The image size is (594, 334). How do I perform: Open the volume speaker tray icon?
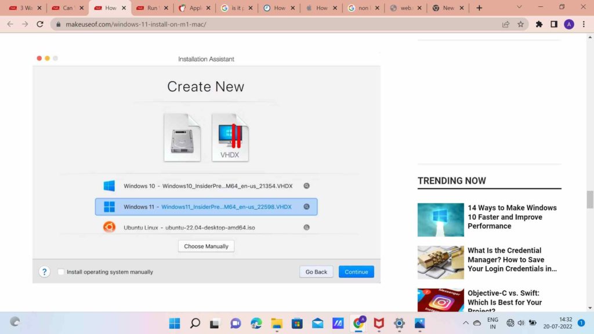tap(521, 323)
